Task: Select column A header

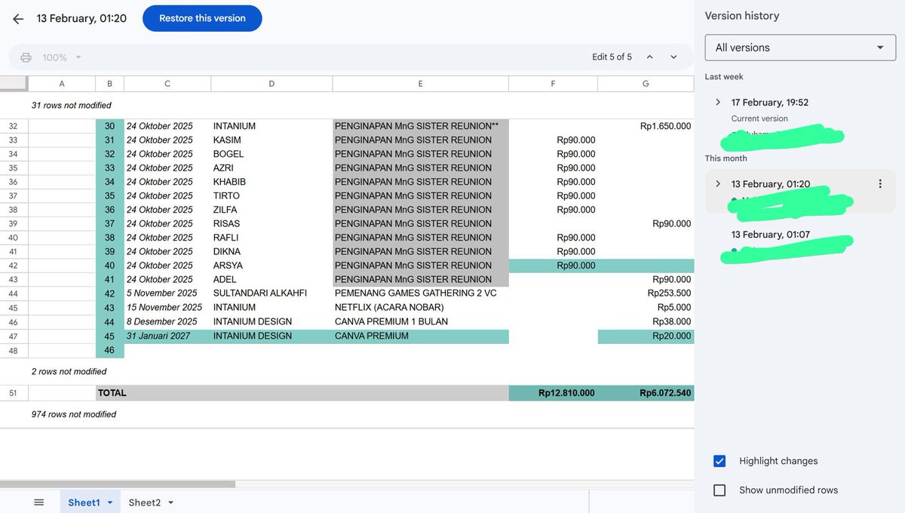Action: coord(62,84)
